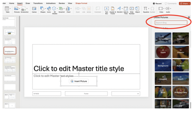Image resolution: width=195 pixels, height=114 pixels.
Task: Open Header & Footer settings
Action: click(113, 9)
